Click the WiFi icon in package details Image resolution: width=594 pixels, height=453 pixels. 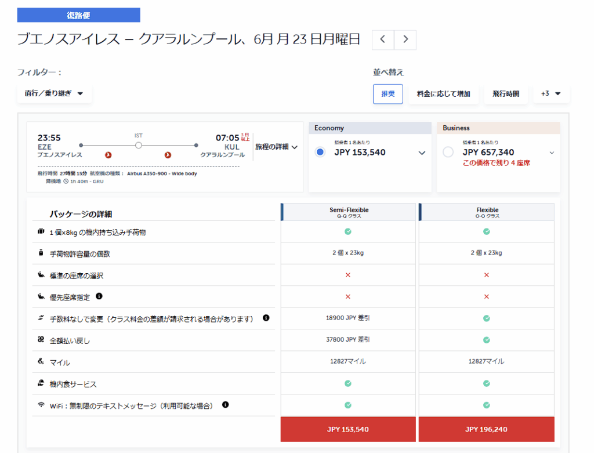[41, 405]
